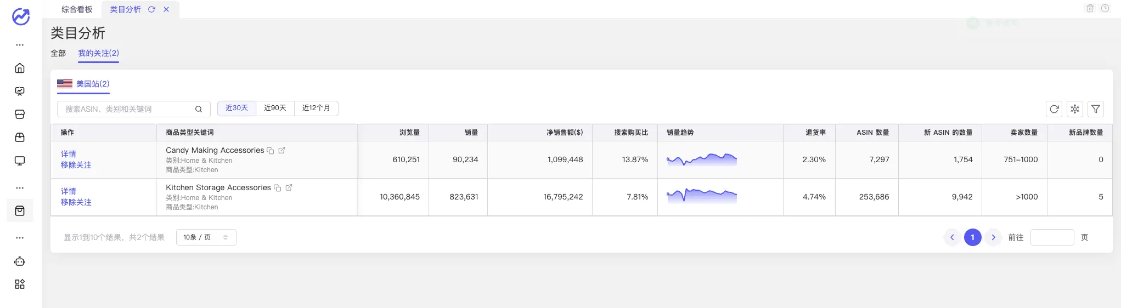Copy the Kitchen Storage Accessories name

[x=278, y=188]
